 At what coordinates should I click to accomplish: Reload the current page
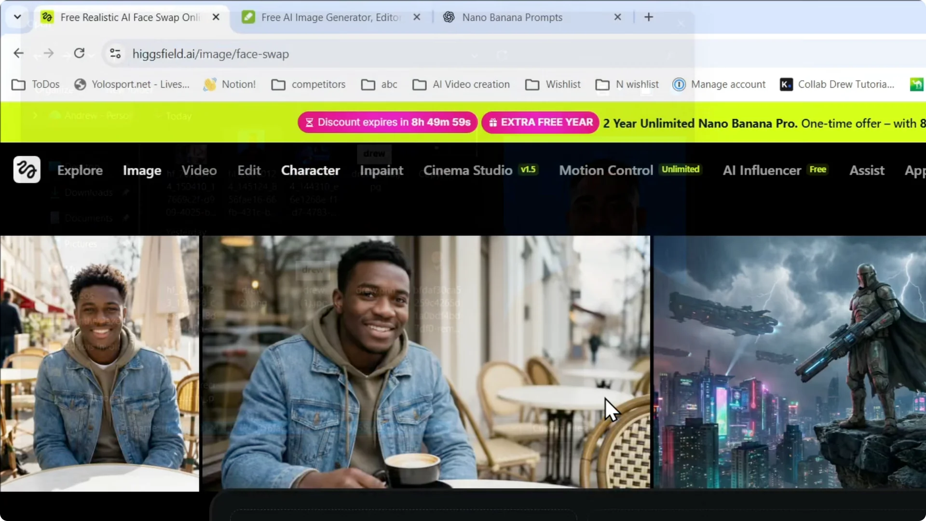pyautogui.click(x=80, y=54)
